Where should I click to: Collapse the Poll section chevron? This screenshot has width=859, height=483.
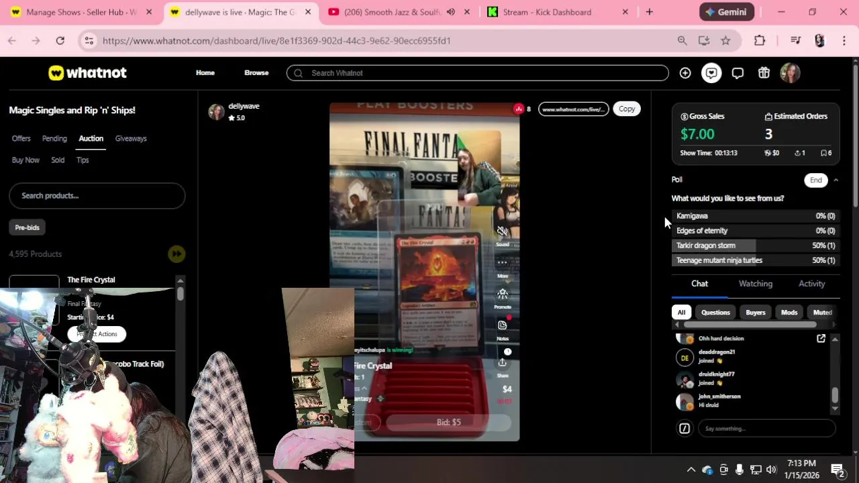tap(836, 180)
